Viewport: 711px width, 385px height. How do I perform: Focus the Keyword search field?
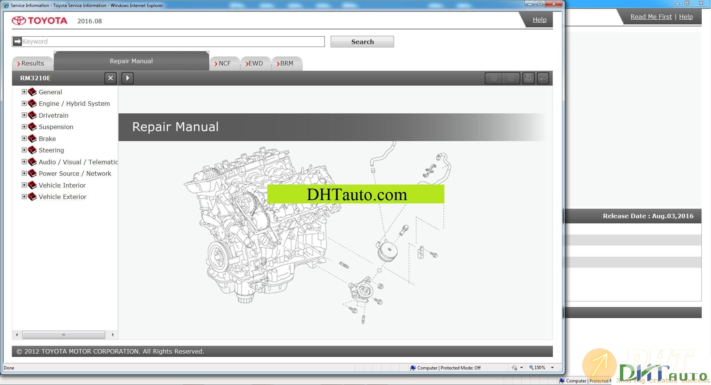coord(173,41)
